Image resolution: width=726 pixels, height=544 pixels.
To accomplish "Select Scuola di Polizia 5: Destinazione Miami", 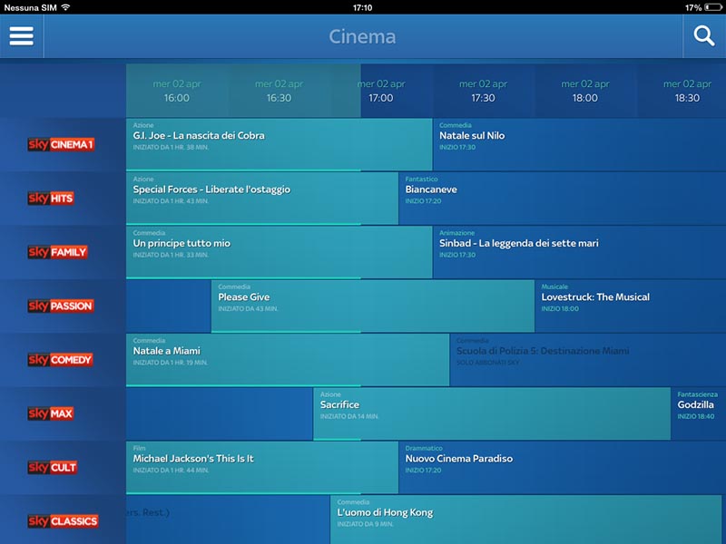I will click(588, 359).
